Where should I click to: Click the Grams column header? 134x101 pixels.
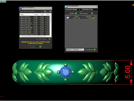[37, 15]
